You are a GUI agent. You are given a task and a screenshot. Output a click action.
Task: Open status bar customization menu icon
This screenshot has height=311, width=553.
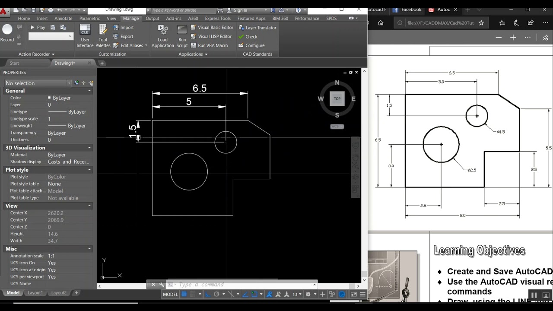363,294
